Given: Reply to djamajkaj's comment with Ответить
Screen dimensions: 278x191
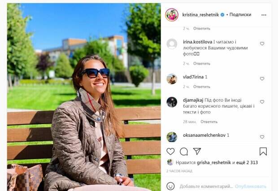Looking at the screenshot, I should [x=209, y=122].
